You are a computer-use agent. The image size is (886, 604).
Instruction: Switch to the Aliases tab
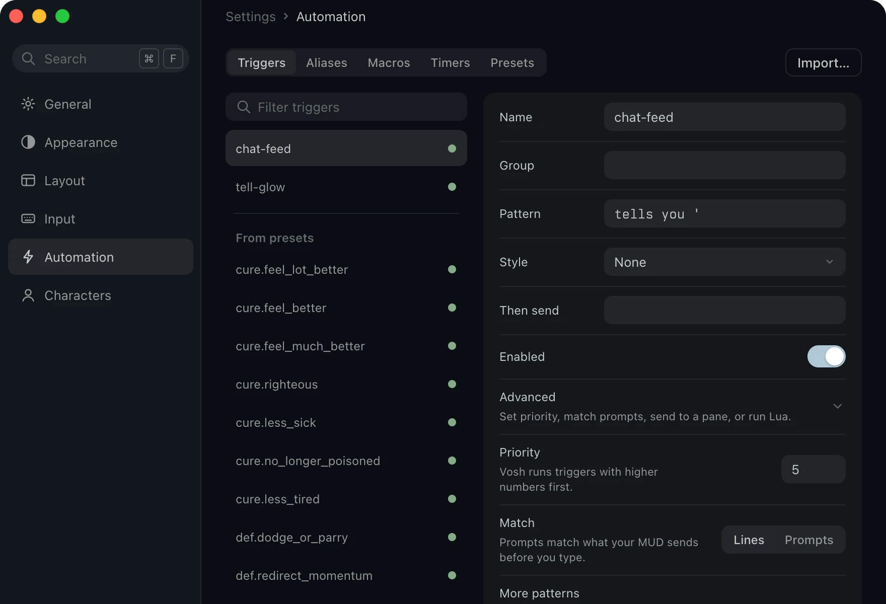coord(326,62)
